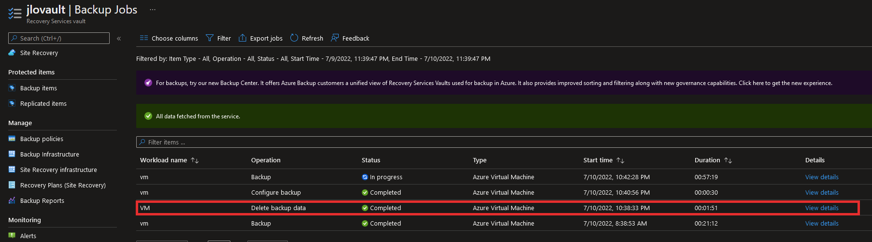Select Backup Reports menu entry
The height and width of the screenshot is (242, 872).
coord(42,200)
